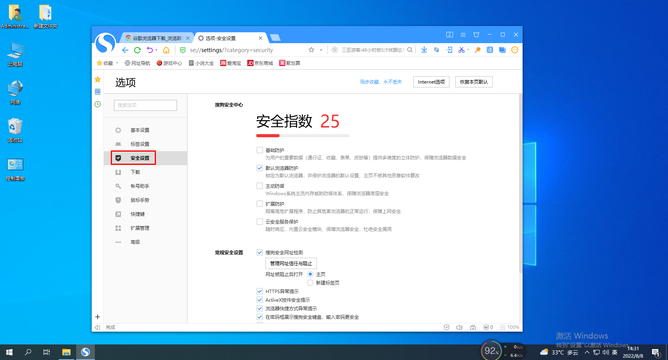This screenshot has height=360, width=668.
Task: Click the 100% zoom control
Action: pos(510,327)
